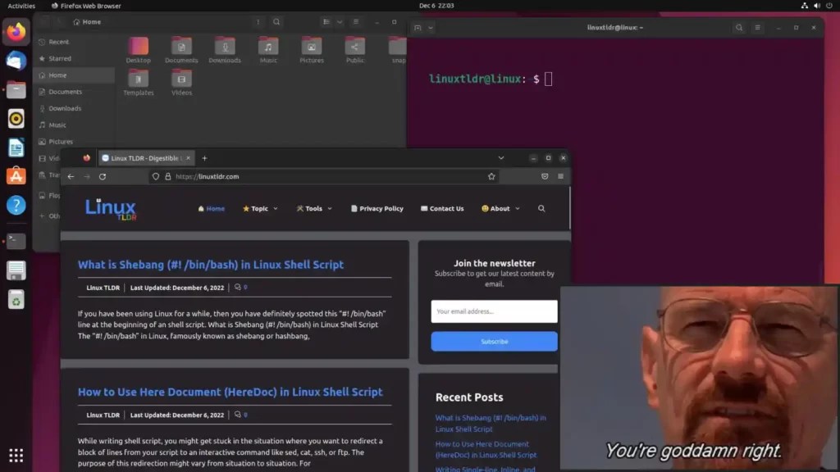Screen dimensions: 840x472
Task: Click the Linux TLDR site logo
Action: point(111,209)
